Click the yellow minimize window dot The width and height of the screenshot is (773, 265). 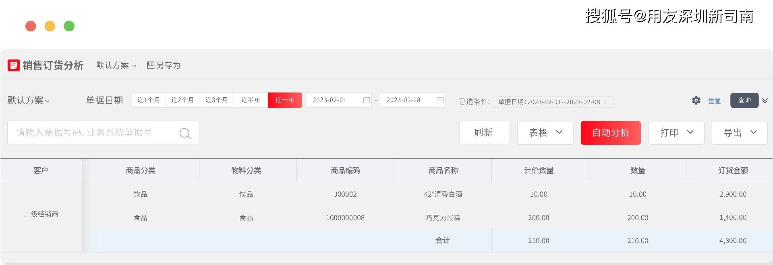50,26
